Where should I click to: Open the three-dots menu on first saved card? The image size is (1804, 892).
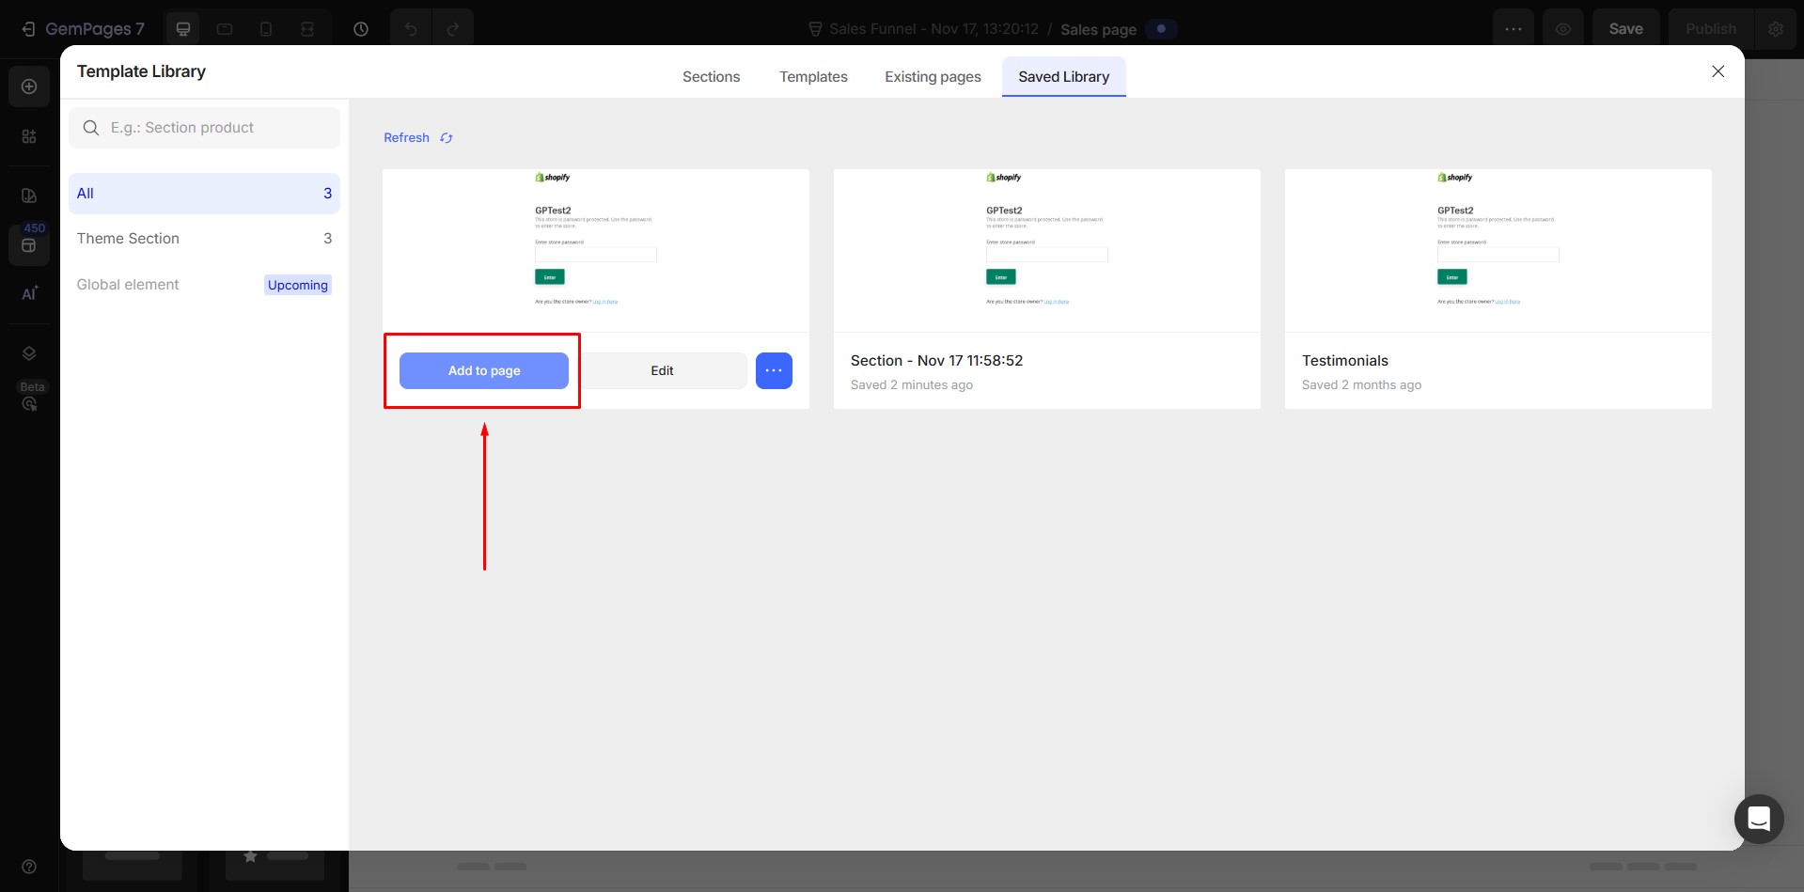pyautogui.click(x=773, y=370)
